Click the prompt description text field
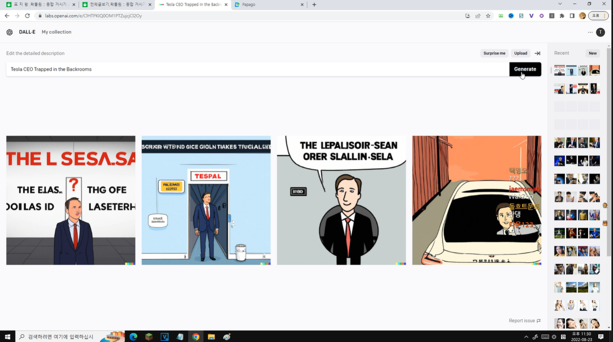This screenshot has width=613, height=342. pos(258,69)
